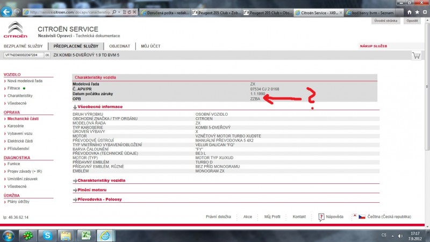Screen dimensions: 430x242
Task: Click the Nápověda question mark icon
Action: pyautogui.click(x=321, y=217)
